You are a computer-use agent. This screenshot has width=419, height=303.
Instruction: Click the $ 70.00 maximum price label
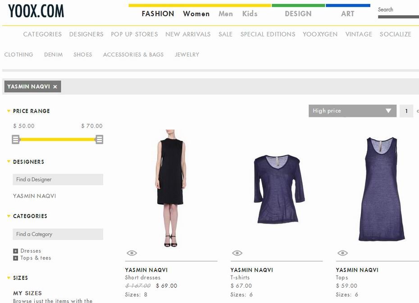(x=92, y=126)
